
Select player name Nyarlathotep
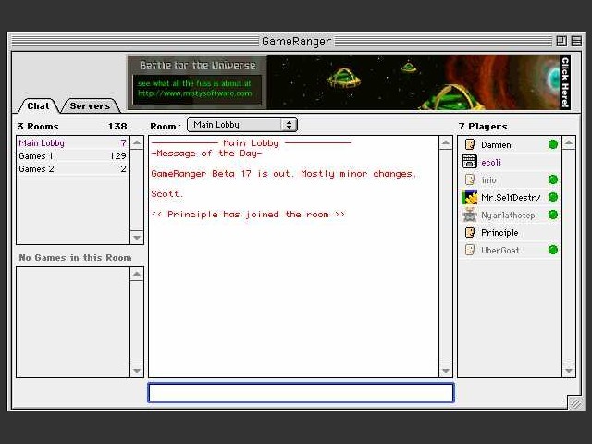pyautogui.click(x=508, y=216)
